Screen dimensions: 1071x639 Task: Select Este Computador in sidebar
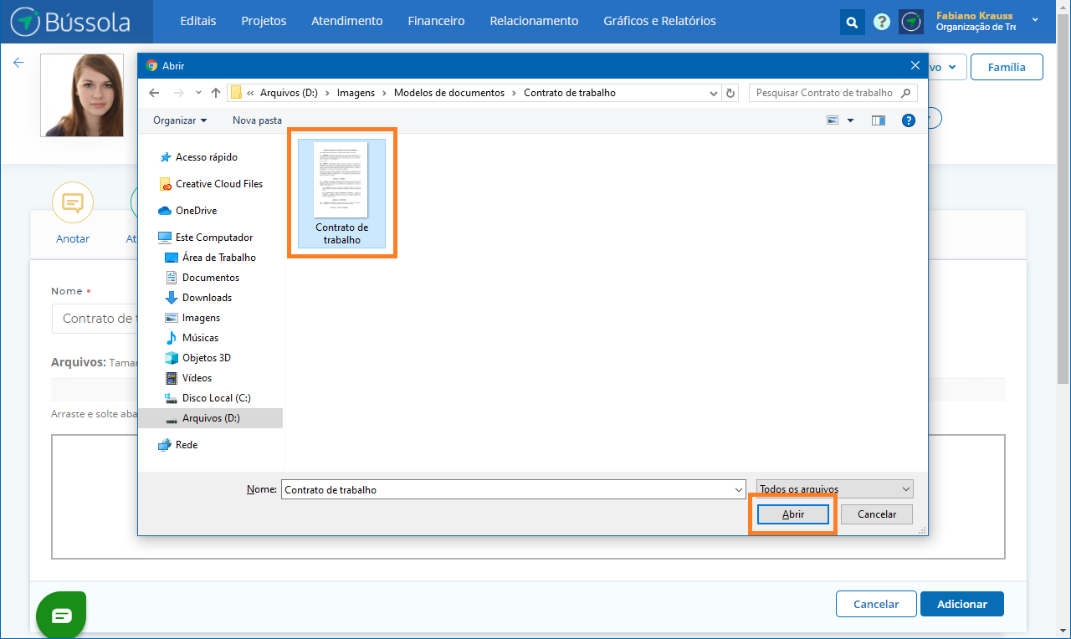click(206, 238)
